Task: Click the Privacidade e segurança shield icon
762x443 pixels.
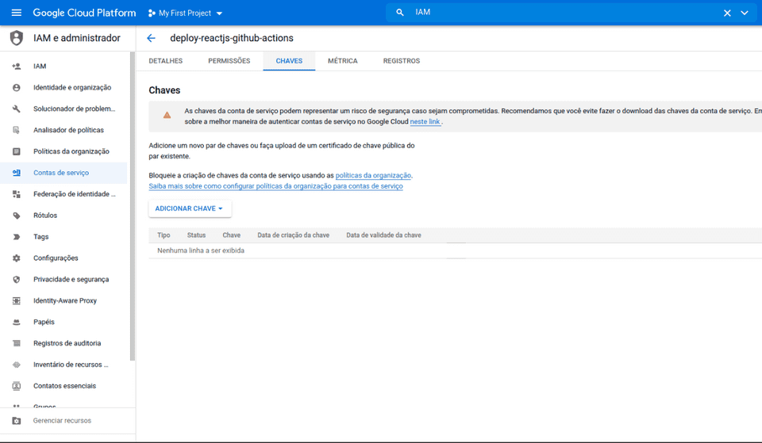Action: point(17,280)
